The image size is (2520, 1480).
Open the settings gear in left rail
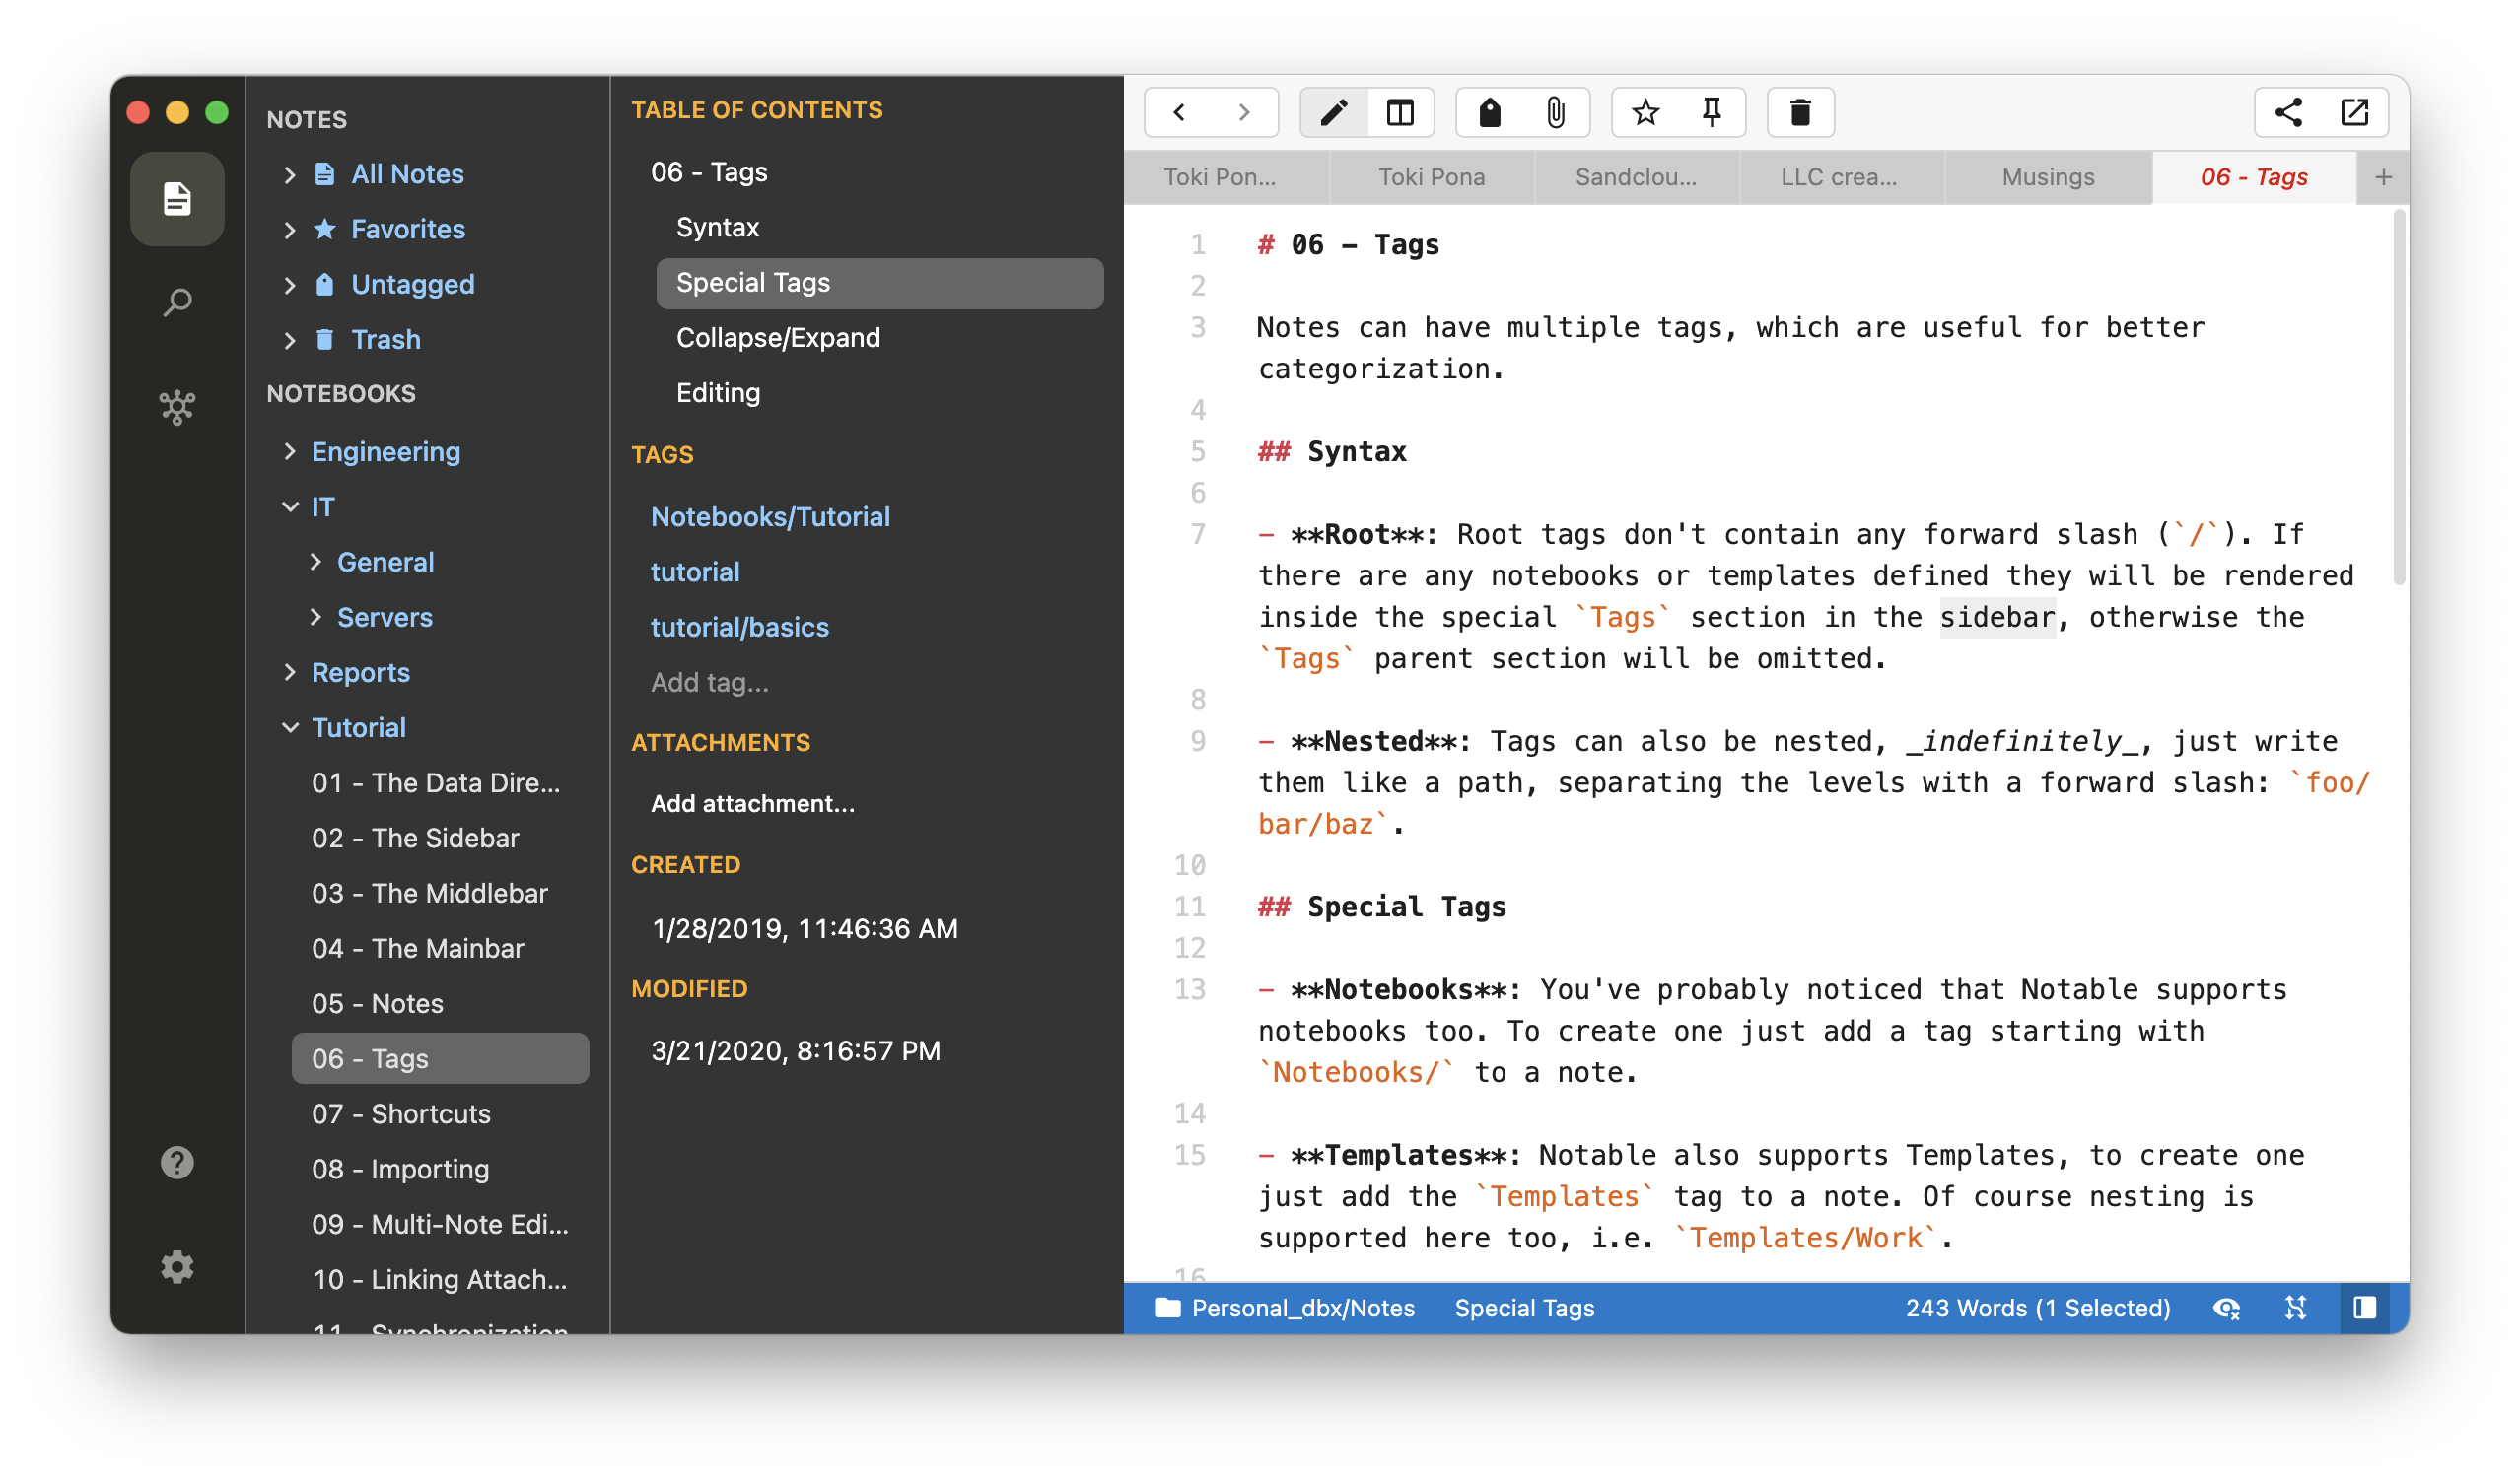(177, 1266)
